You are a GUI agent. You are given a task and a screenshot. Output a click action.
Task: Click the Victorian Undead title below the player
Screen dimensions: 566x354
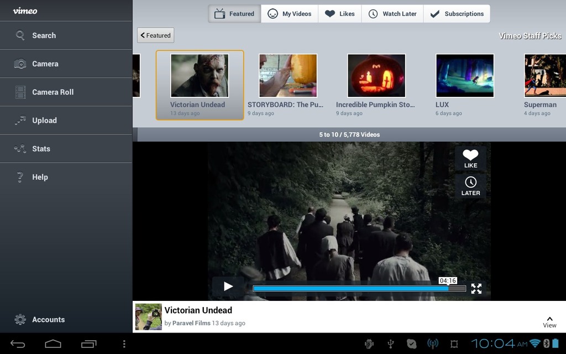pyautogui.click(x=198, y=310)
